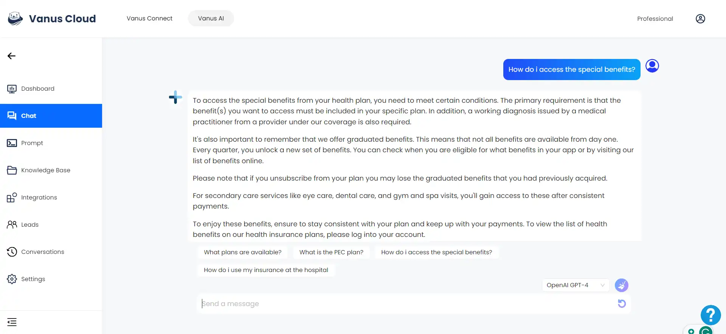Select the Vanus AI tab
Viewport: 726px width, 334px height.
211,19
